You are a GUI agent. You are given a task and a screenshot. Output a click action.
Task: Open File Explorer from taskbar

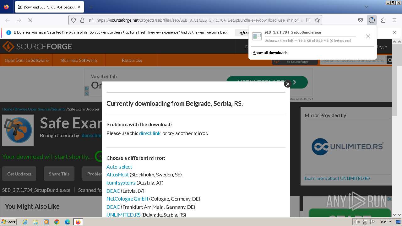click(35, 222)
